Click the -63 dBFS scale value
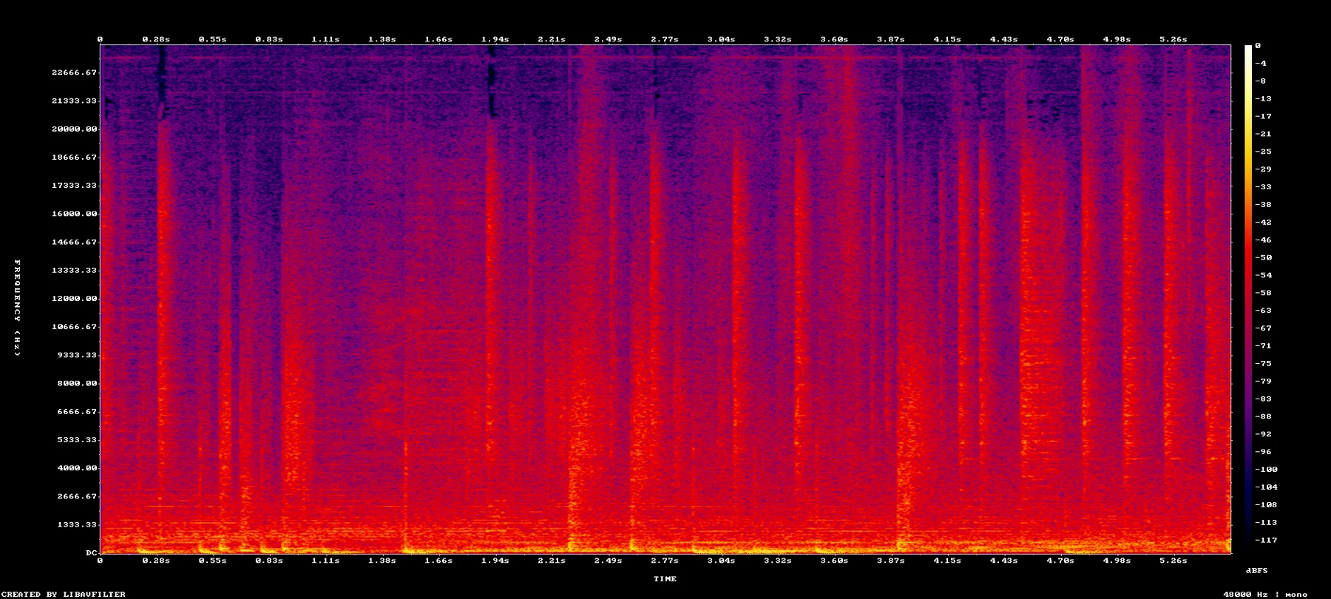Screen dimensions: 1331x599 [1263, 311]
